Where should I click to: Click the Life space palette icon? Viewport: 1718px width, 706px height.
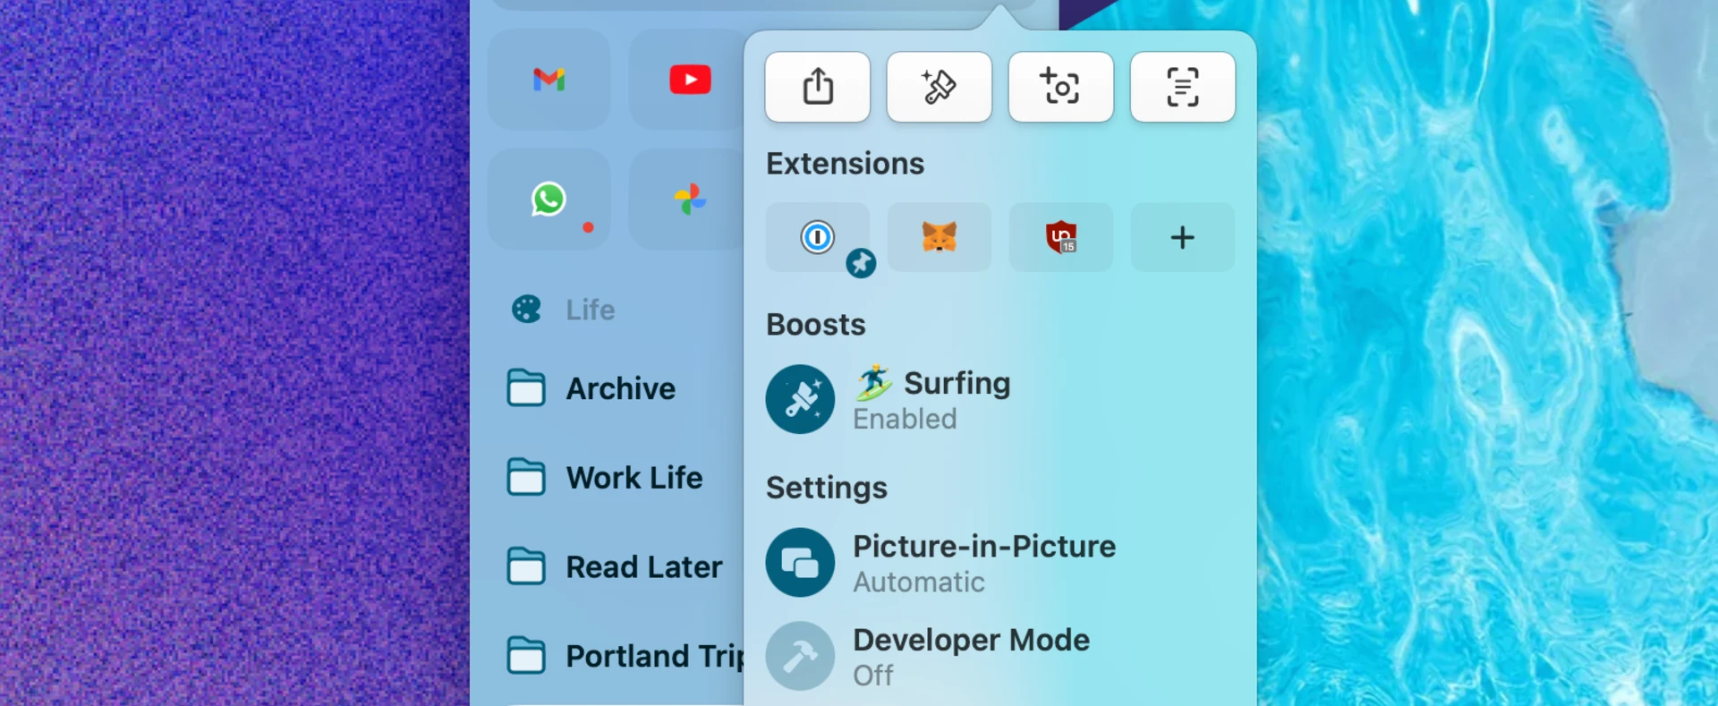526,310
